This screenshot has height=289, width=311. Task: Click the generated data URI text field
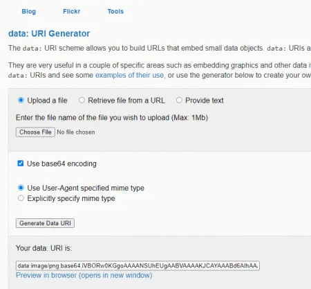point(138,265)
